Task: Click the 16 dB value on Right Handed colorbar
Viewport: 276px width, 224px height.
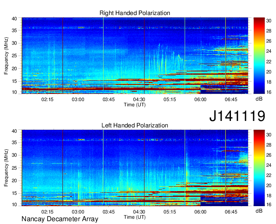Action: [269, 92]
